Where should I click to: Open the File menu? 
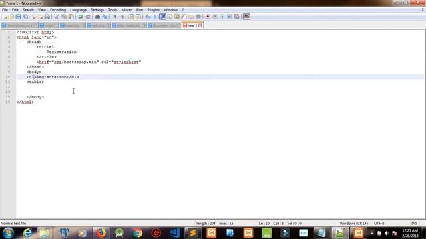tap(5, 10)
